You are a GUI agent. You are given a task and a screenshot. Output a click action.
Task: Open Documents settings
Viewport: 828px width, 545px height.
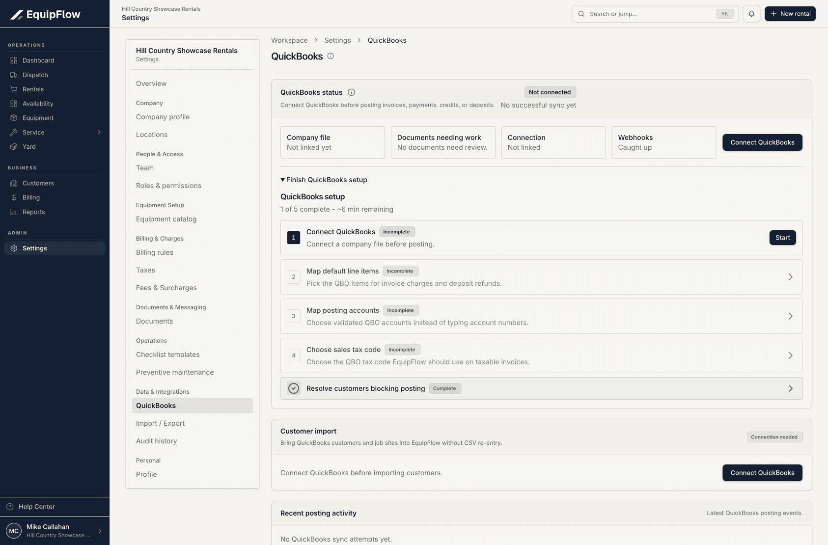point(192,321)
